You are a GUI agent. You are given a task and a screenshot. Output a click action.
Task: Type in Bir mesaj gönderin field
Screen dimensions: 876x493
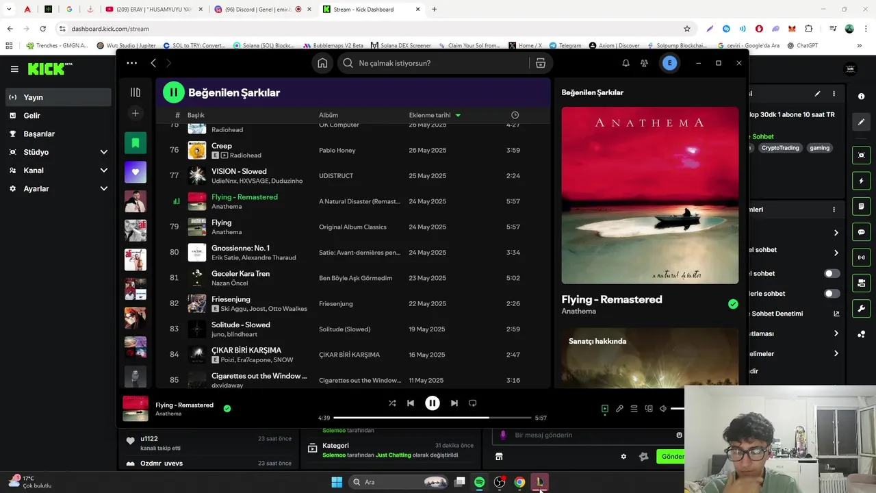point(589,435)
